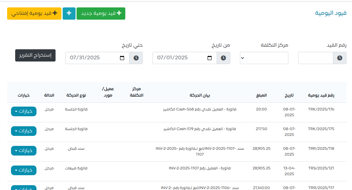This screenshot has width=352, height=190.
Task: Click clock icon beside من تاريخ field
Action: click(223, 58)
